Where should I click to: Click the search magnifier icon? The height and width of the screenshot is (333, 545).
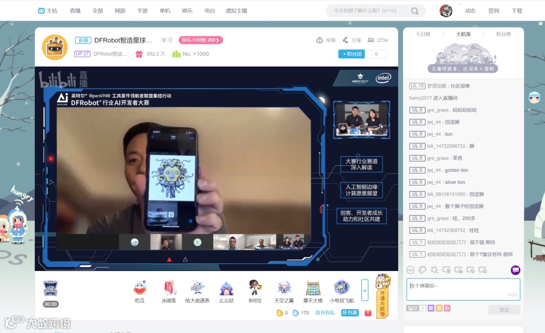point(415,11)
